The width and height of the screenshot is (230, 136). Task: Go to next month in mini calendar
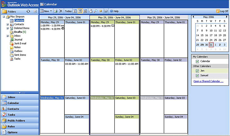227,17
